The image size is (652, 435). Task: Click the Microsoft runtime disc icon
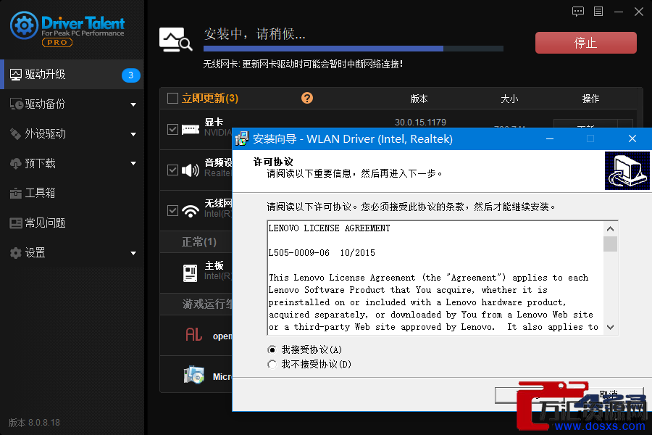click(193, 375)
